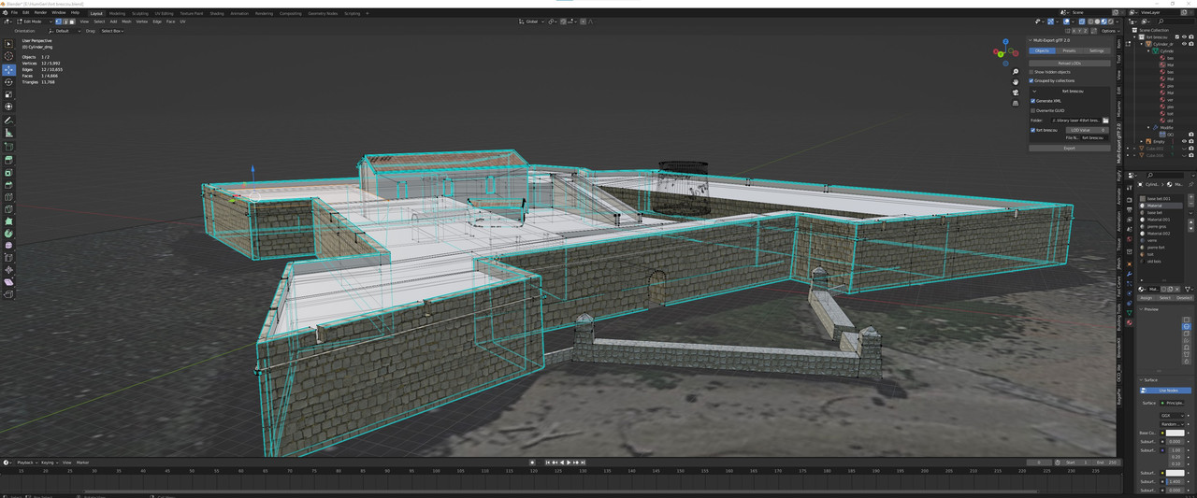This screenshot has width=1197, height=498.
Task: Click the Blender logo menu icon
Action: (x=6, y=13)
